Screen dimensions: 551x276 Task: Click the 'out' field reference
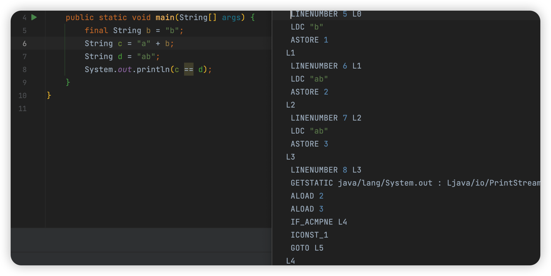tap(125, 69)
